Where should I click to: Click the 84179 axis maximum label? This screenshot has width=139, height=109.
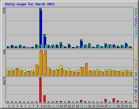pyautogui.click(x=4, y=81)
